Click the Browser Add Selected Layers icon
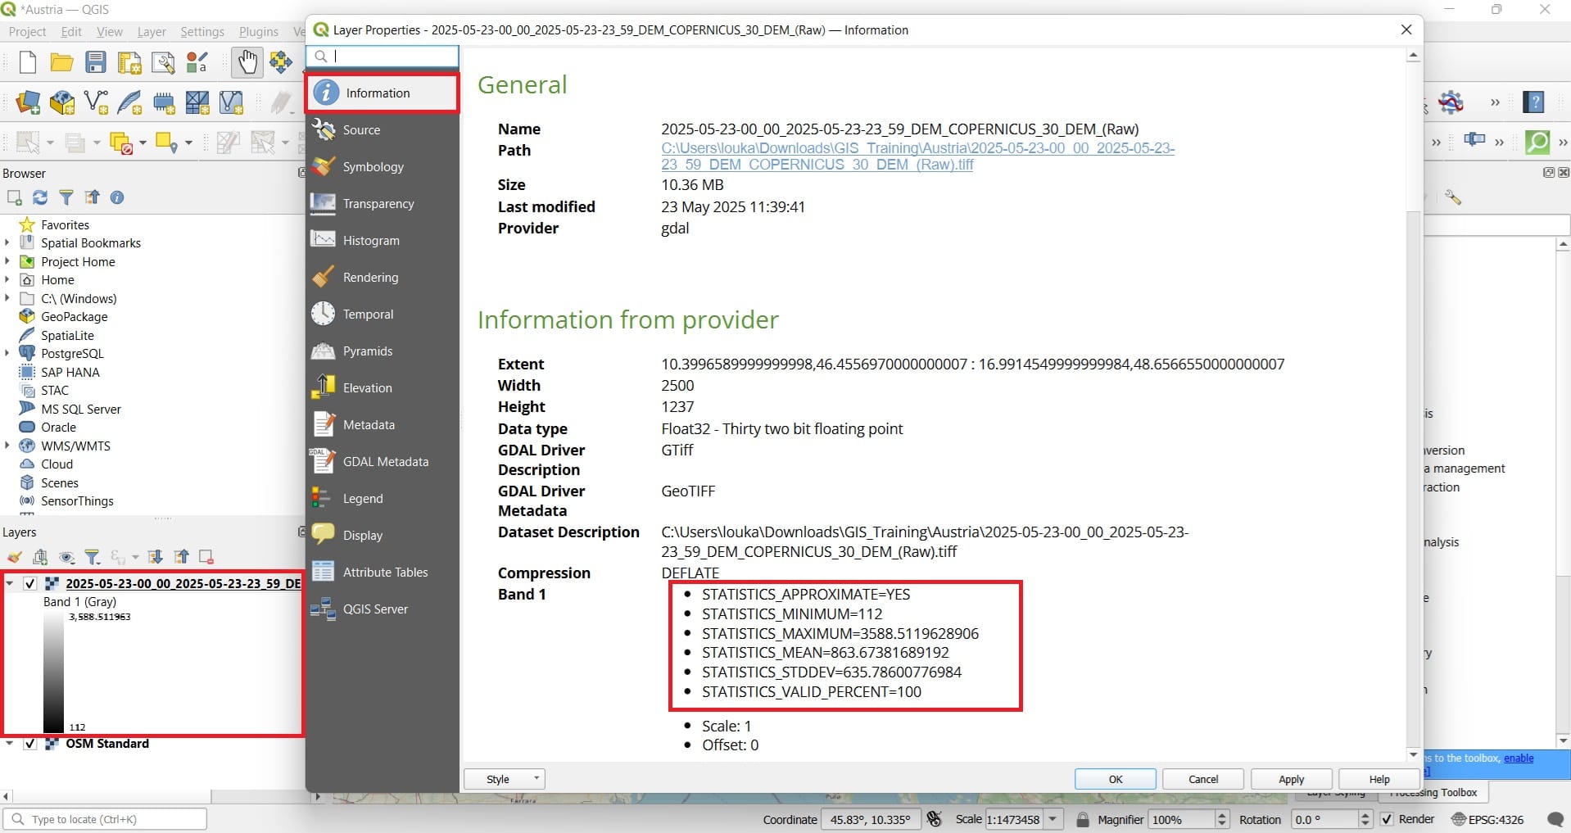Image resolution: width=1571 pixels, height=833 pixels. (x=14, y=197)
